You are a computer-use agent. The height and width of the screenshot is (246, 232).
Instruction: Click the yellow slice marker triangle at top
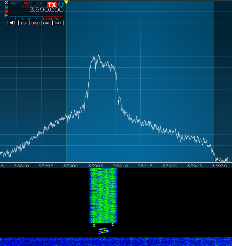(66, 2)
